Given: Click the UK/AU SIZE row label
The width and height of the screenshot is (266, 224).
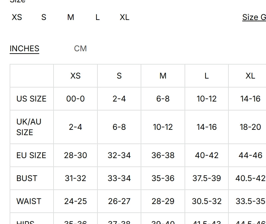Looking at the screenshot, I should pyautogui.click(x=29, y=127).
